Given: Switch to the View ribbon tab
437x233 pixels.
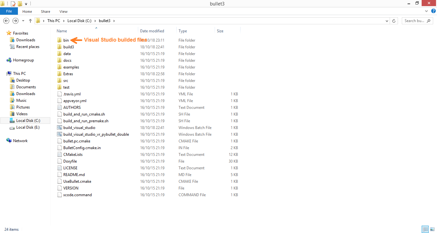Looking at the screenshot, I should (63, 12).
